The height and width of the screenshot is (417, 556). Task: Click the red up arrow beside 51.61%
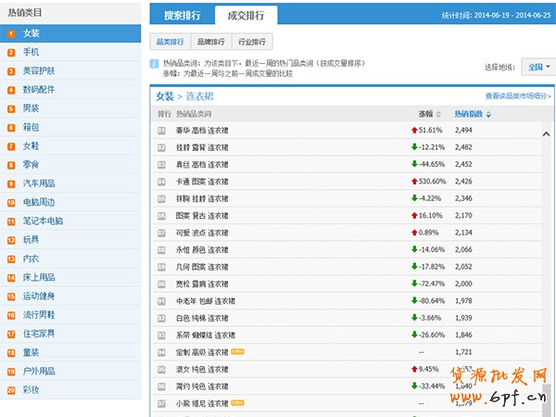[x=414, y=130]
